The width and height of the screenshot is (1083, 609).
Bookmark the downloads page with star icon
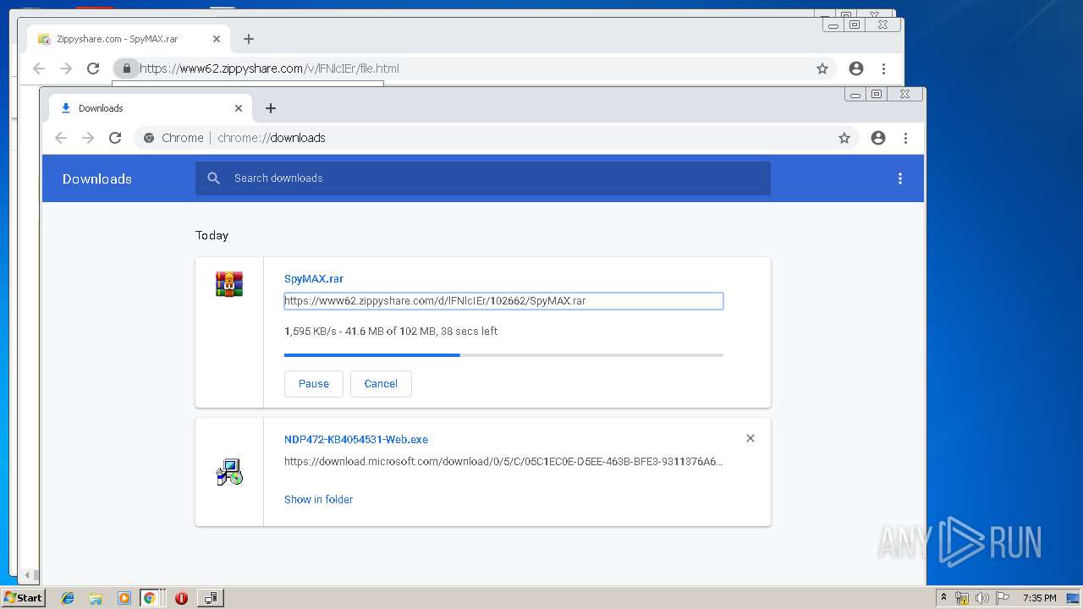[844, 138]
